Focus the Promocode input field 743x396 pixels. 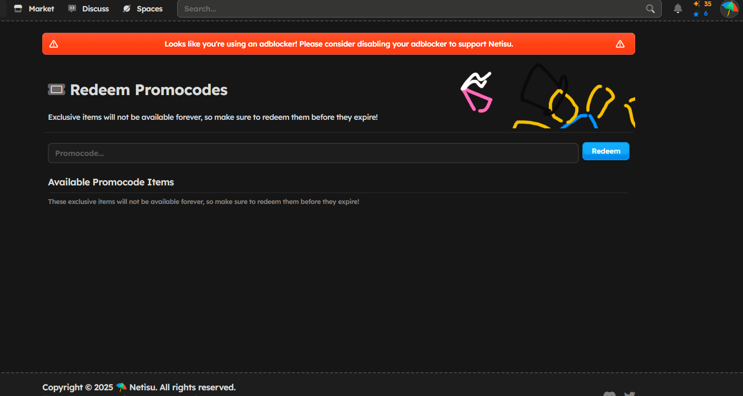[x=313, y=153]
